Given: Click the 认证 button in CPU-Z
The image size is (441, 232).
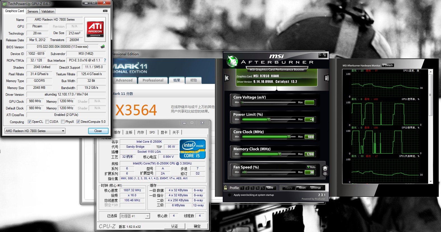Looking at the screenshot, I should point(175,226).
